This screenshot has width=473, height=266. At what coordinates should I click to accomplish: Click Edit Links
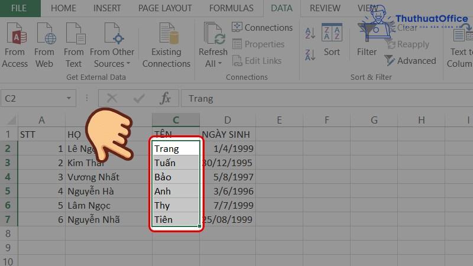coord(257,61)
